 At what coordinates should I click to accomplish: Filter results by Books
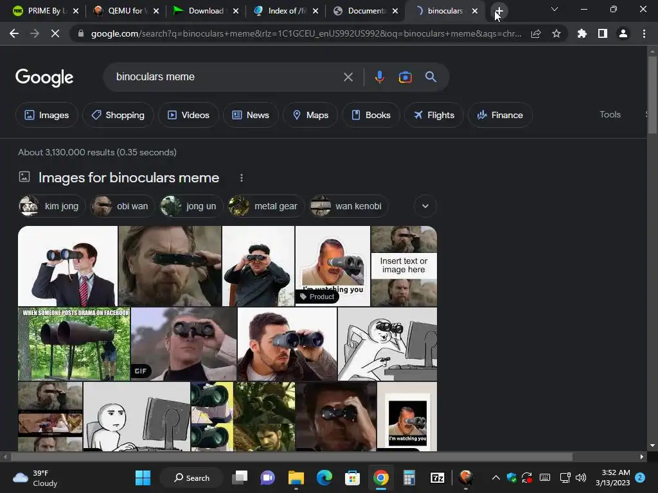[371, 115]
